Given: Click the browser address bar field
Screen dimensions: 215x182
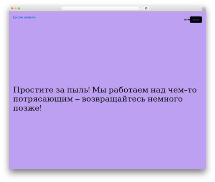Looking at the screenshot, I should [x=102, y=9].
